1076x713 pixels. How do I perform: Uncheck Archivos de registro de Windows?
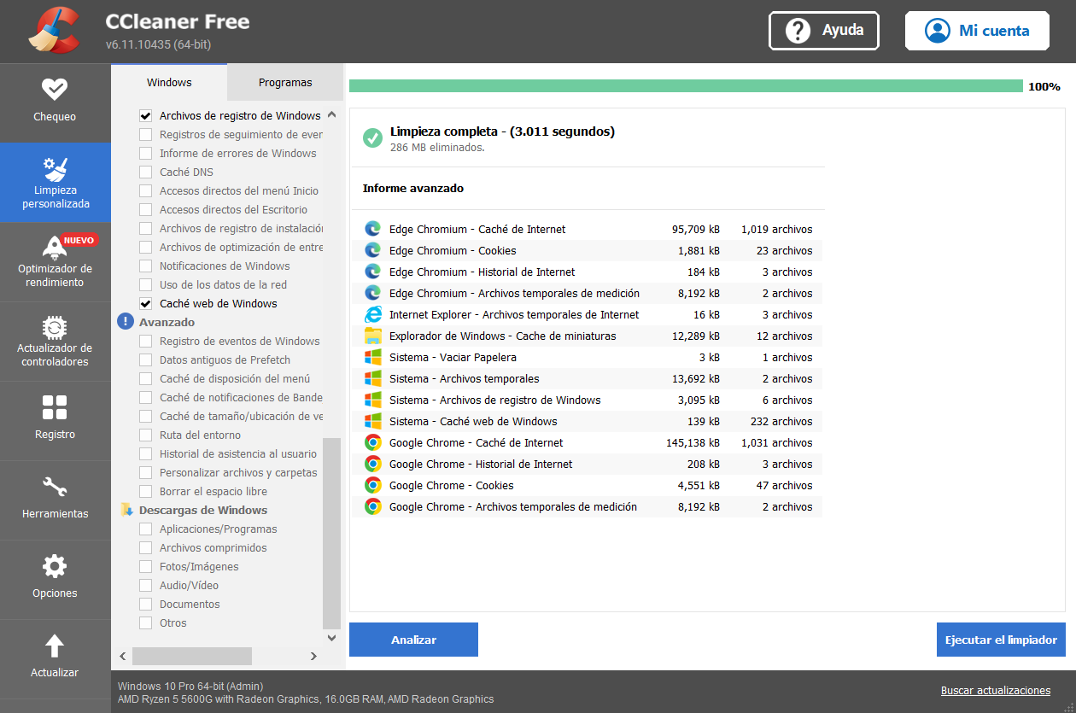145,115
